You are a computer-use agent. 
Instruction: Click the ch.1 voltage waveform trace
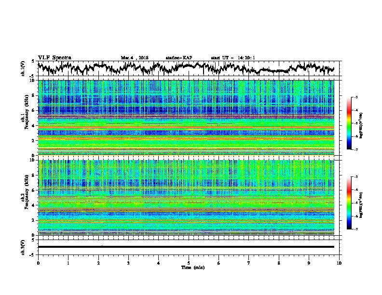(186, 68)
